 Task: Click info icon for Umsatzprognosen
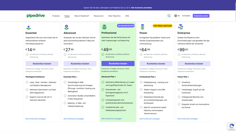[103, 100]
